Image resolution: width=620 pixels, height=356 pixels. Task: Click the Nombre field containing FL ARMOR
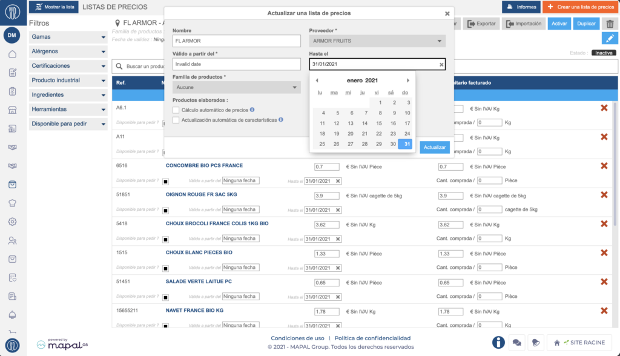point(237,41)
